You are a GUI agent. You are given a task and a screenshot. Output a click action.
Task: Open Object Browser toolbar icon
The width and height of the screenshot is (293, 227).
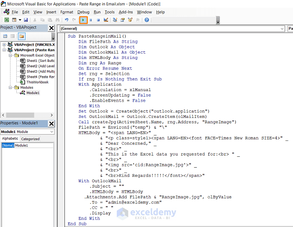[x=130, y=20]
